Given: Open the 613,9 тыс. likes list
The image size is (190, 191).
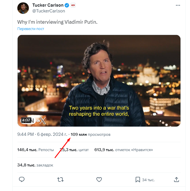Looking at the screenshot, I should [124, 150].
